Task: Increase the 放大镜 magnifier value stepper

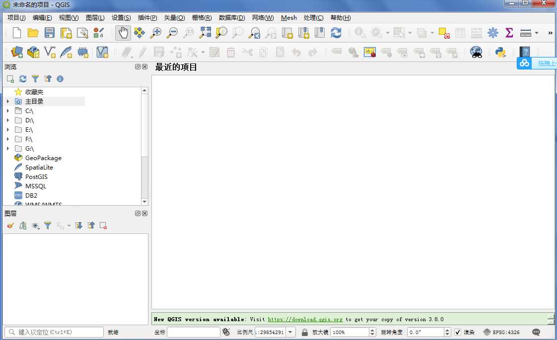Action: pyautogui.click(x=372, y=330)
